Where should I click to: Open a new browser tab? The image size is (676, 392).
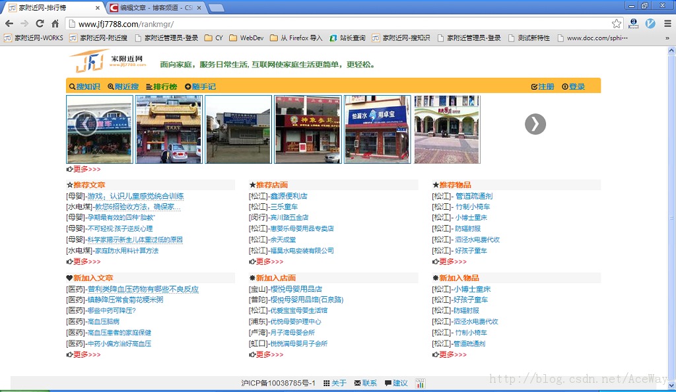pyautogui.click(x=216, y=8)
